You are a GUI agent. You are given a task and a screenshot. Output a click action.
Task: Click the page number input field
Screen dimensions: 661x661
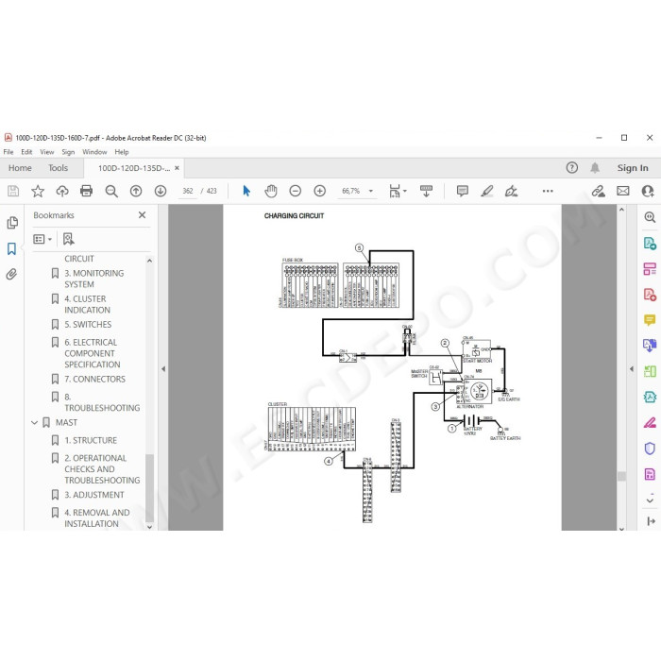[x=188, y=191]
